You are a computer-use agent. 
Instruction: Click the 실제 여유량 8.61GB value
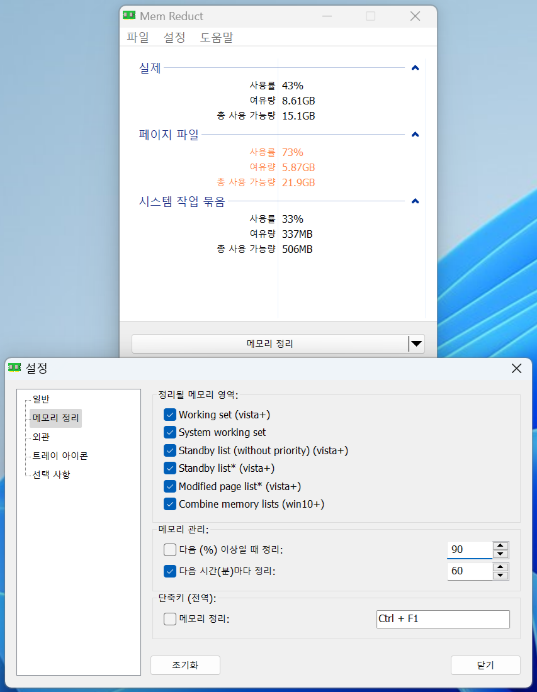[x=298, y=101]
